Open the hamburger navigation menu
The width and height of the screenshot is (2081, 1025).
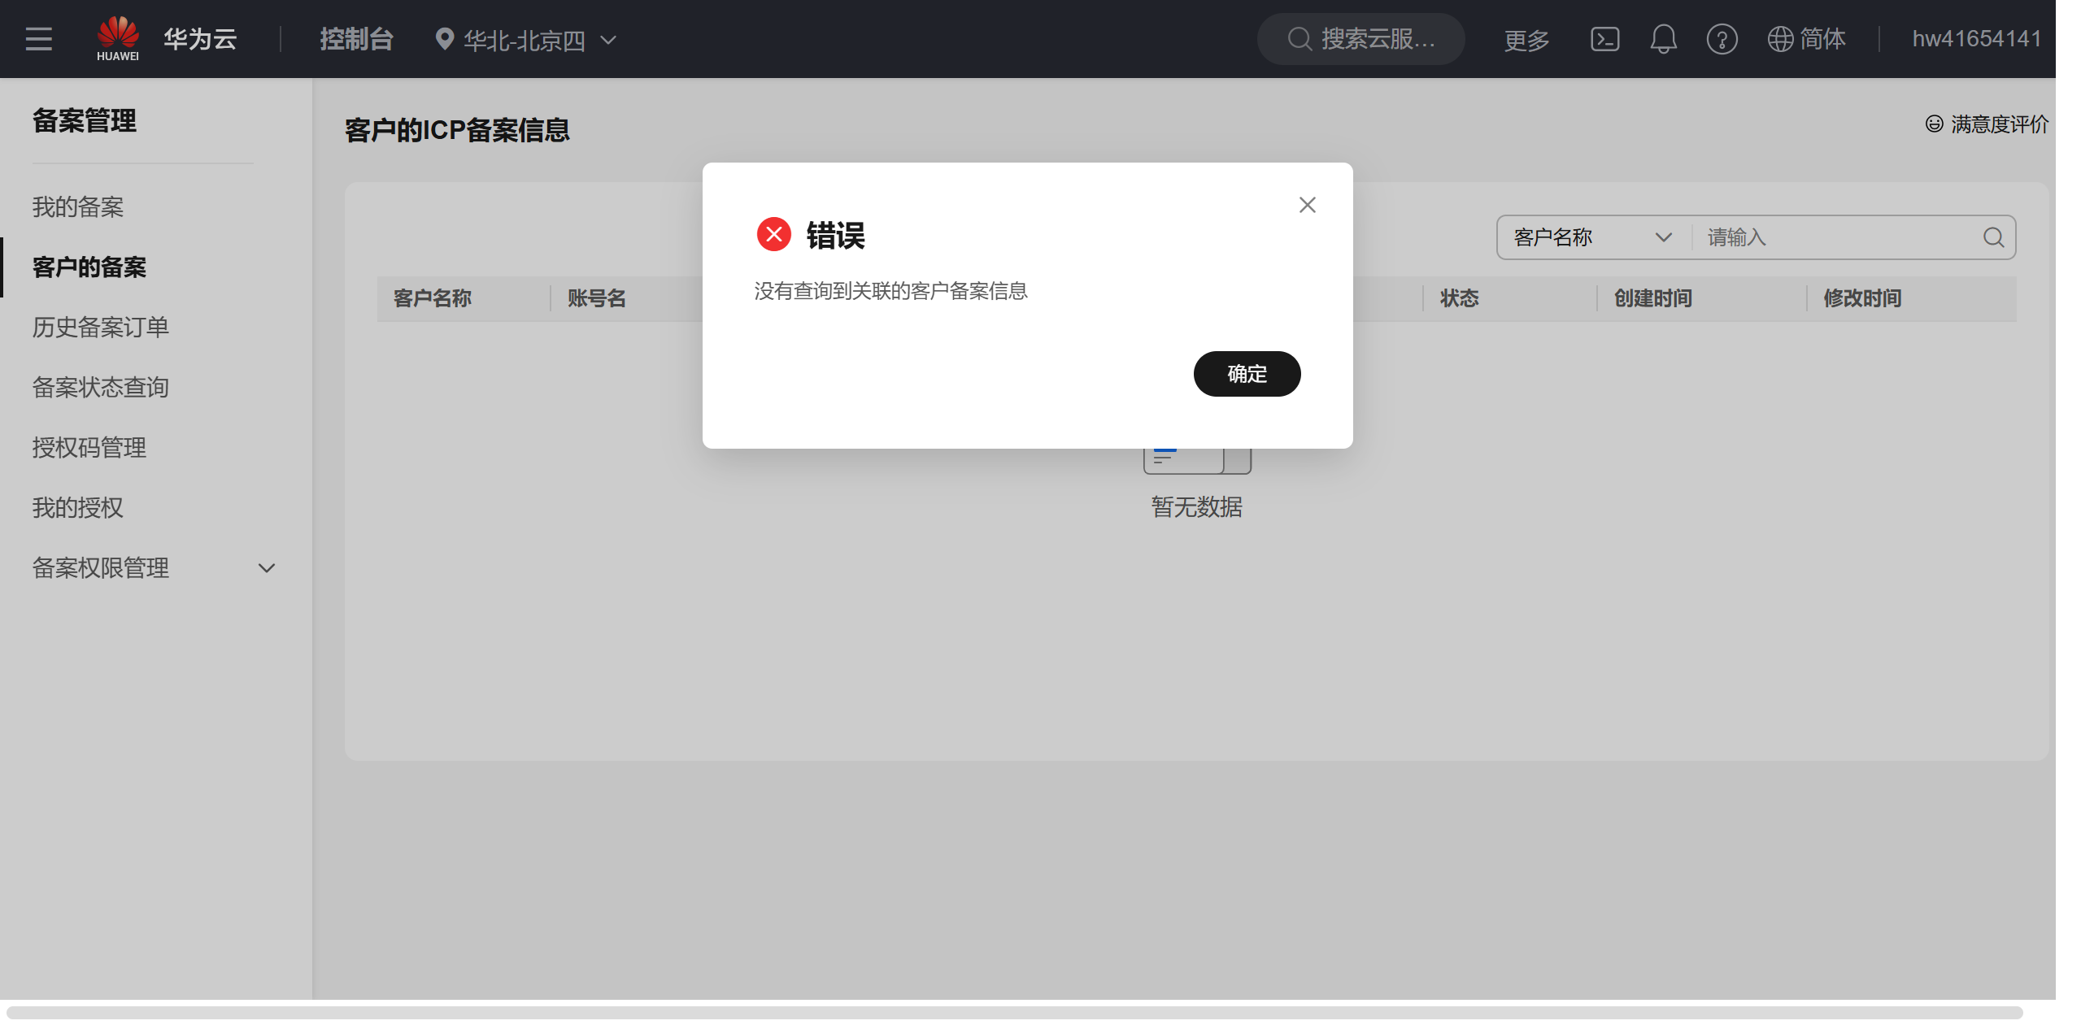38,39
